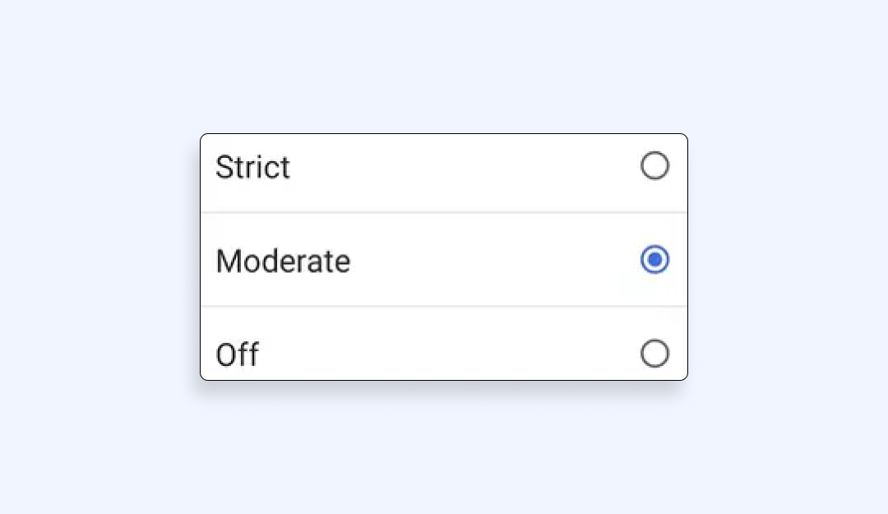Image resolution: width=888 pixels, height=514 pixels.
Task: Select the Strict radio button
Action: pos(654,166)
